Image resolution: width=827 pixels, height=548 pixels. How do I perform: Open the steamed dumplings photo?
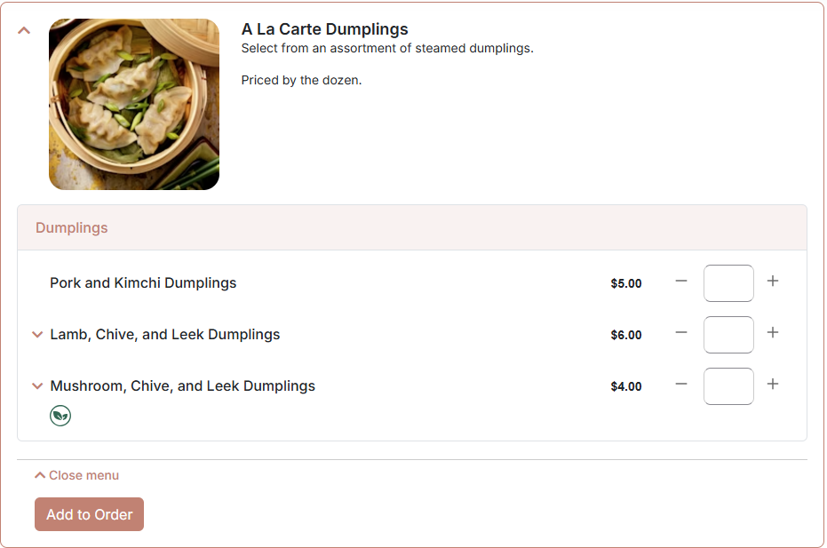click(134, 105)
